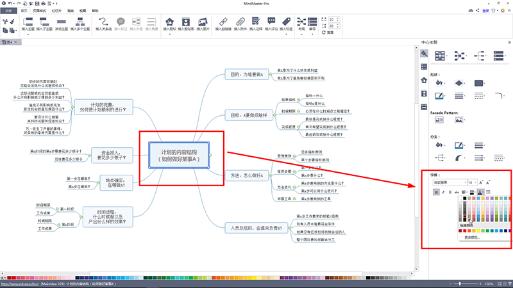Switch to the 视图 (View) ribbon tab
513x288 pixels.
click(x=83, y=11)
